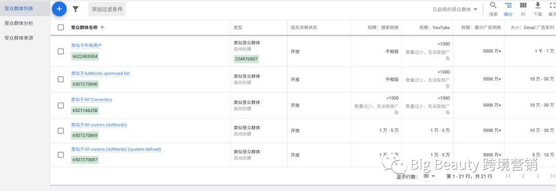Open 受众群体列表 in the sidebar

[x=25, y=9]
